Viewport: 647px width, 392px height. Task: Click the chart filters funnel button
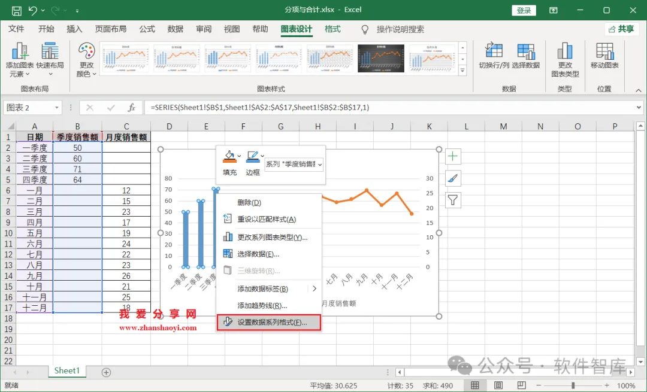point(453,200)
